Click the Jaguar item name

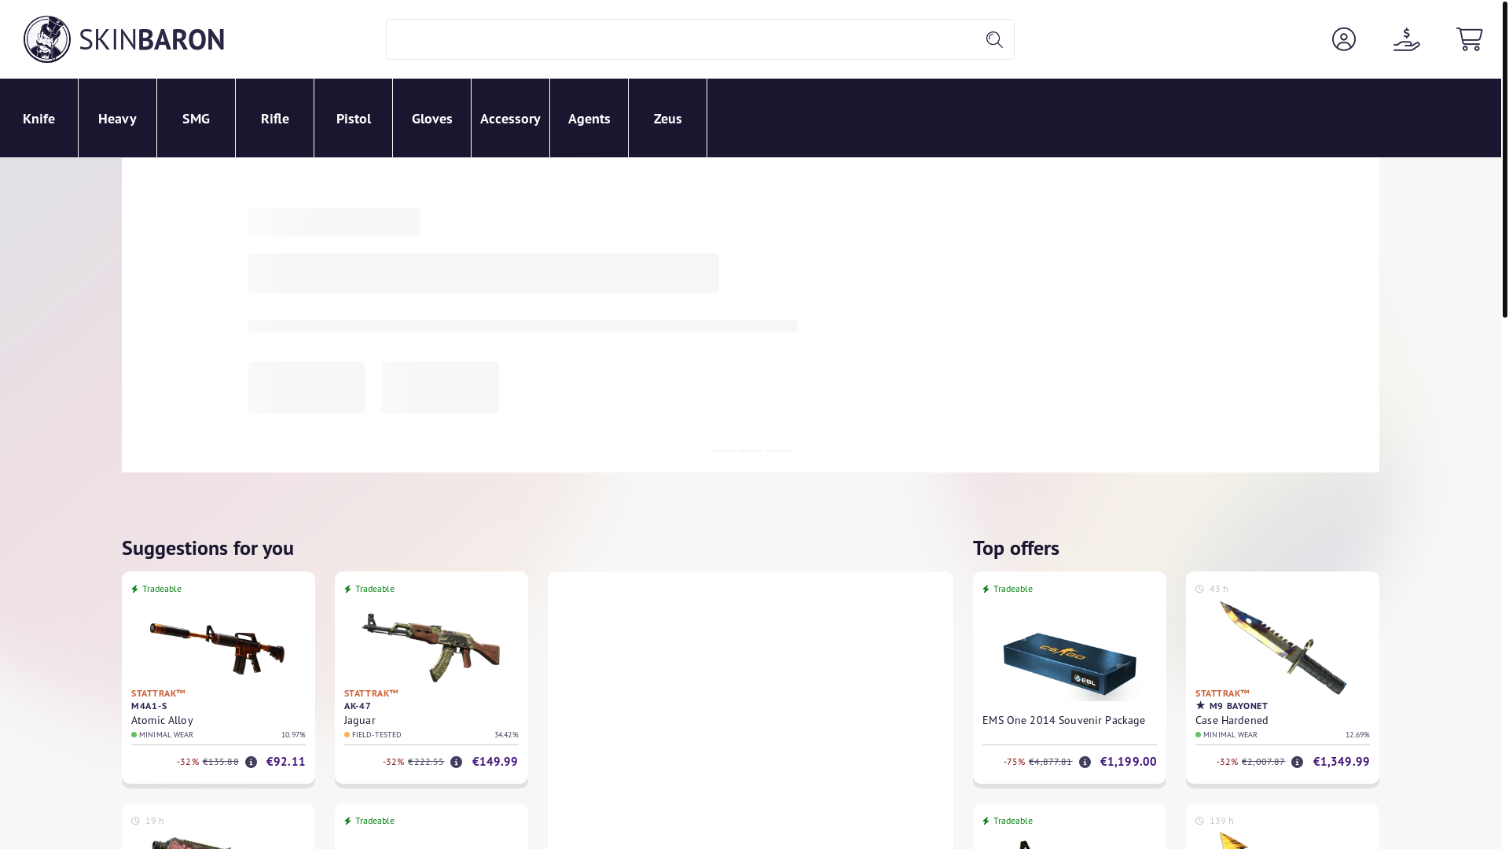360,720
